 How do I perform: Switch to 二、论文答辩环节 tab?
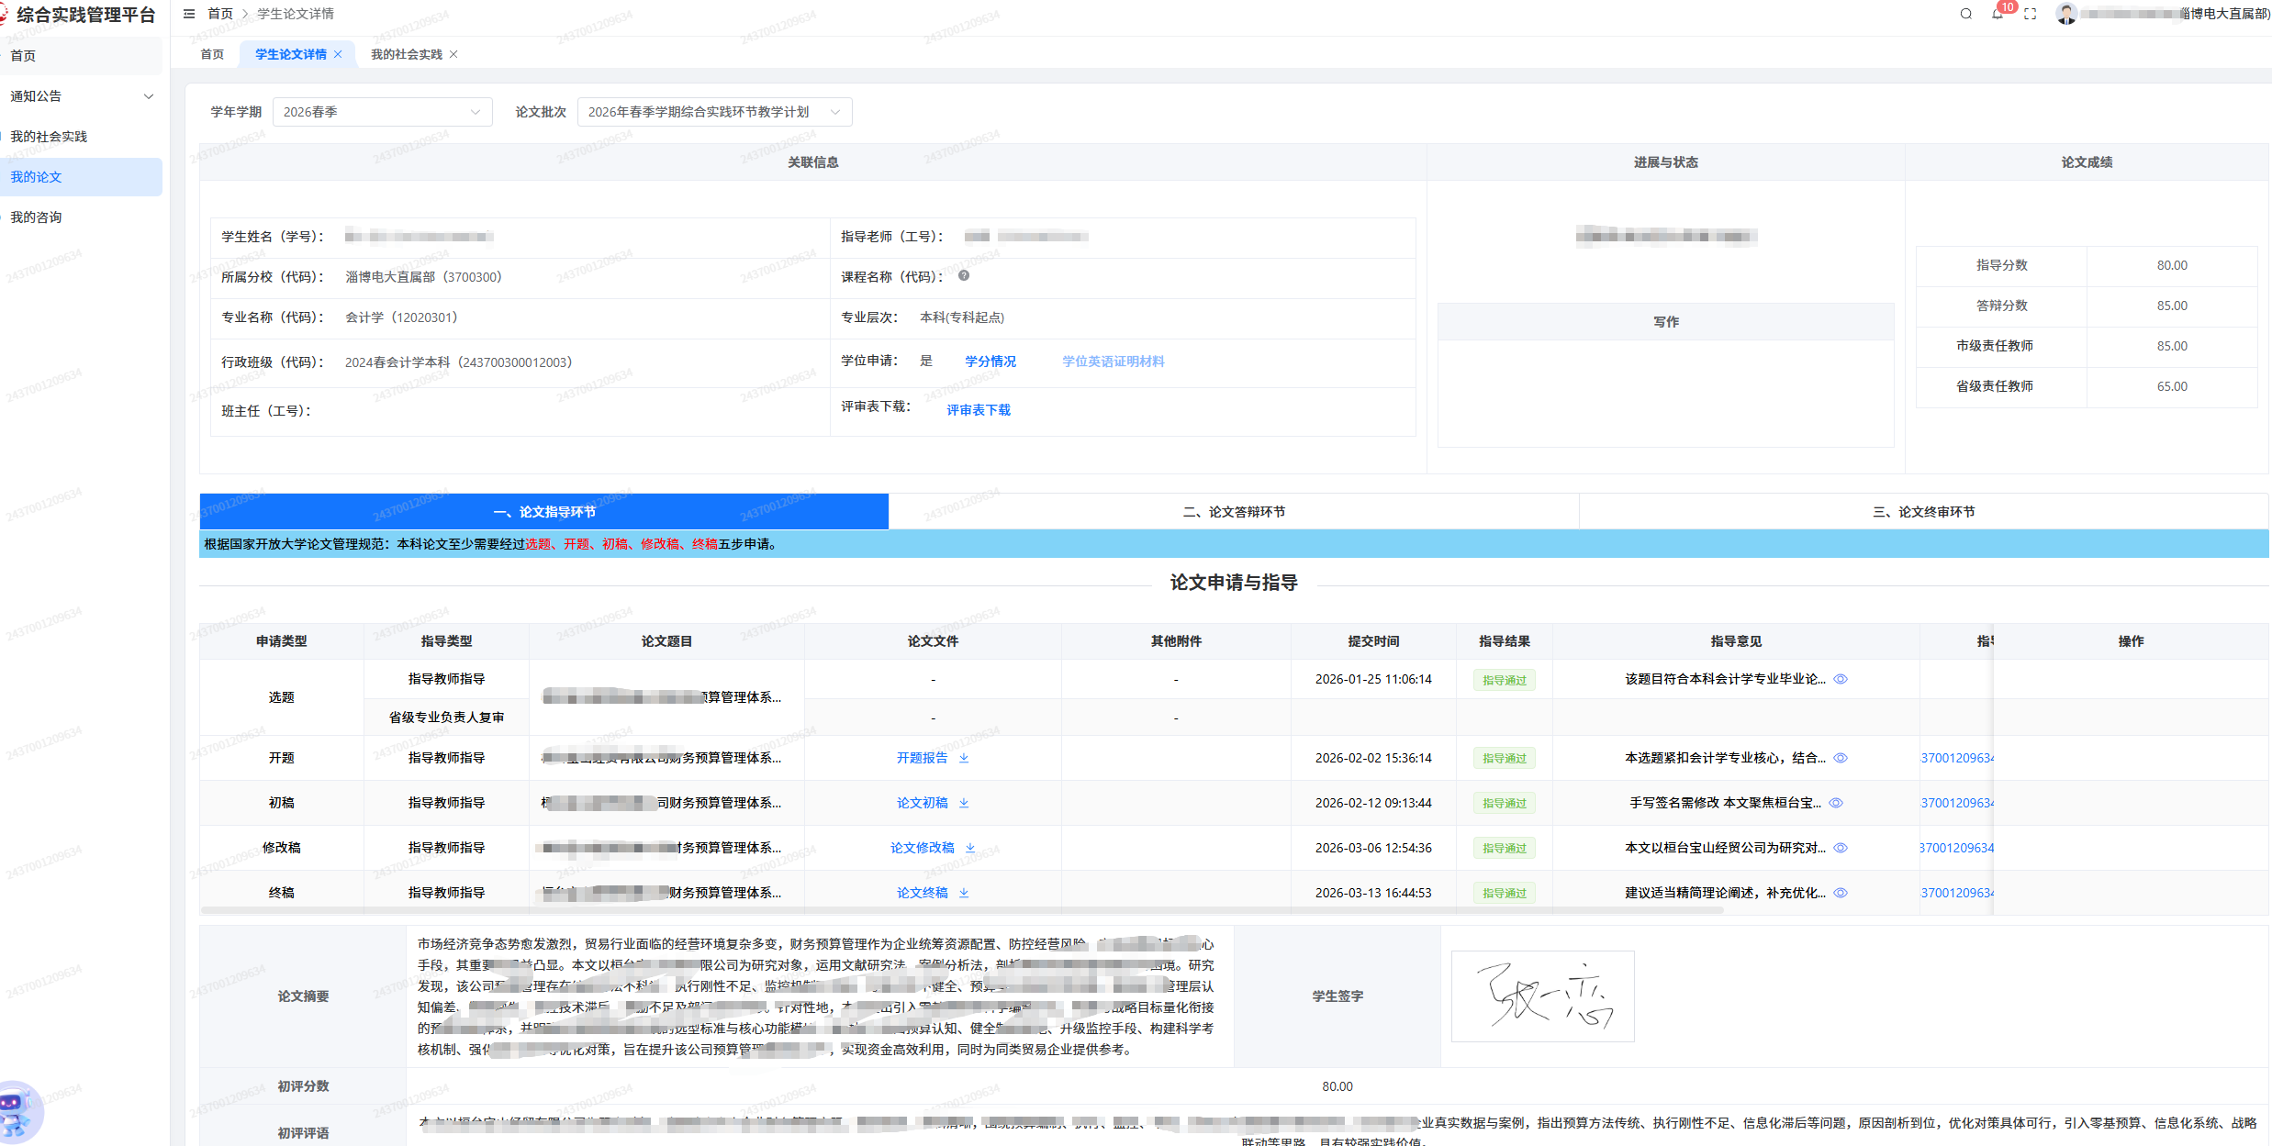click(x=1234, y=512)
